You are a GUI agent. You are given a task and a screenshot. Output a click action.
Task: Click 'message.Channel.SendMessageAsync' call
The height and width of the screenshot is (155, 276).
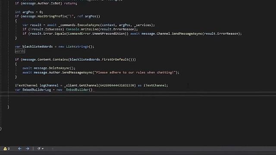point(172,34)
